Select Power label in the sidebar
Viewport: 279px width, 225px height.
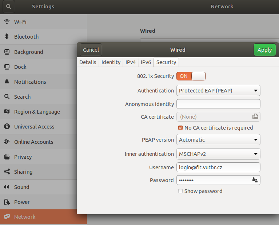pos(22,202)
